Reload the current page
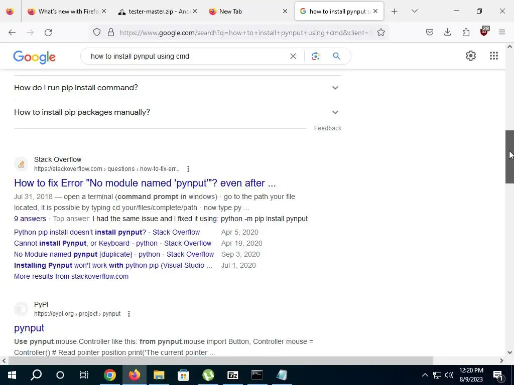 pyautogui.click(x=48, y=33)
